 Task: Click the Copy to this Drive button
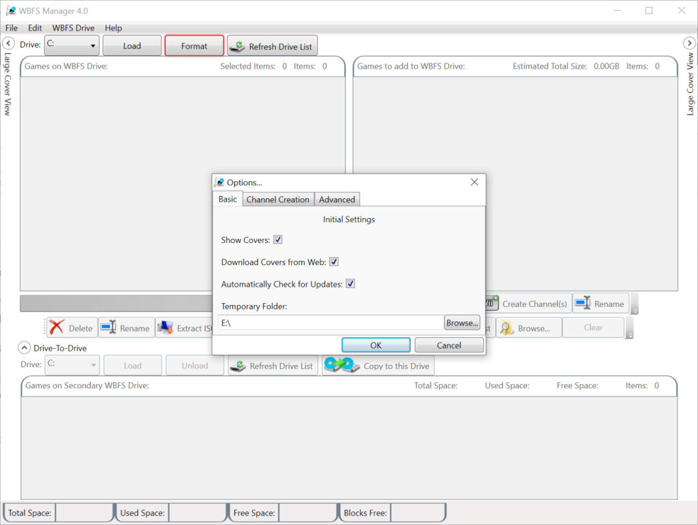[378, 366]
